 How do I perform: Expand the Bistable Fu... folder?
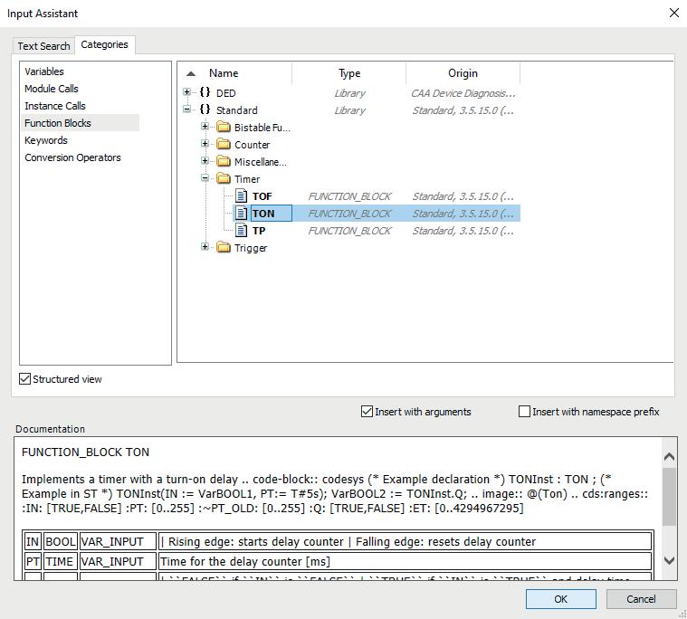(205, 127)
